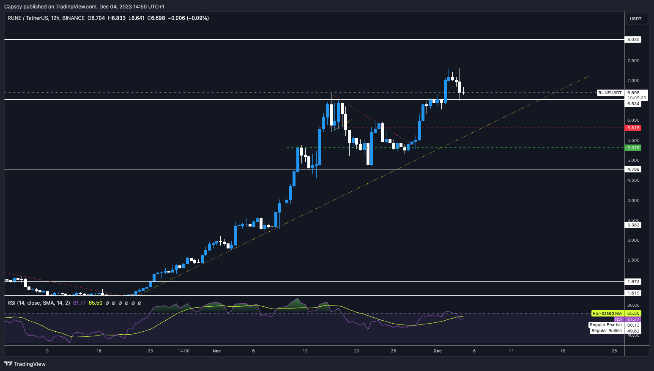
Task: Click the 12h interval in chart header
Action: coord(55,18)
